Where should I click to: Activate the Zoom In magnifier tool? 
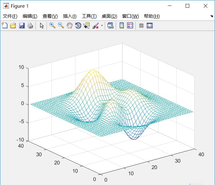tap(52, 26)
